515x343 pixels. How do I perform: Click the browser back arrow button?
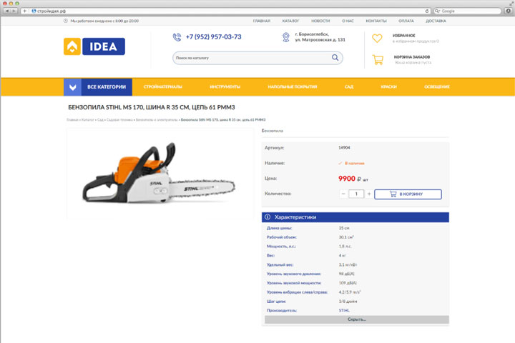7,11
